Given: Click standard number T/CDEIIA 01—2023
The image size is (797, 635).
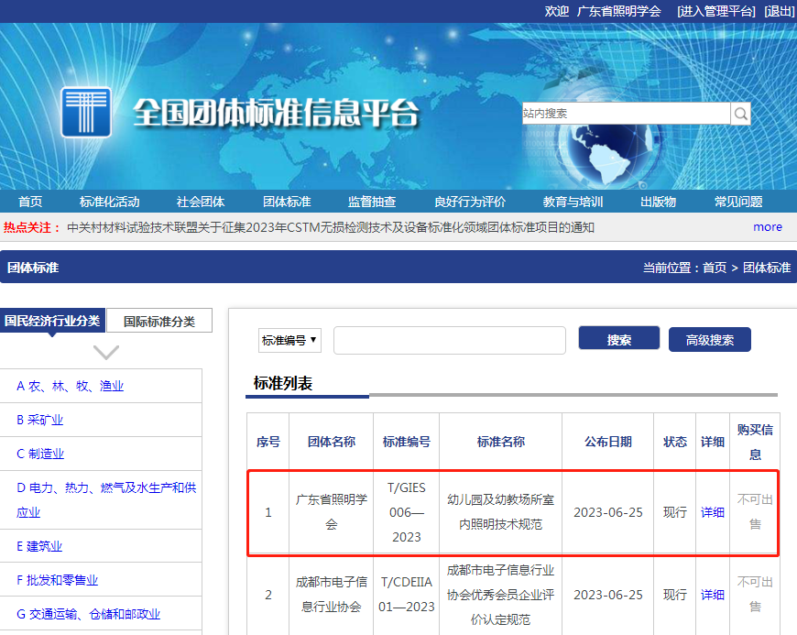Looking at the screenshot, I should pos(407,595).
